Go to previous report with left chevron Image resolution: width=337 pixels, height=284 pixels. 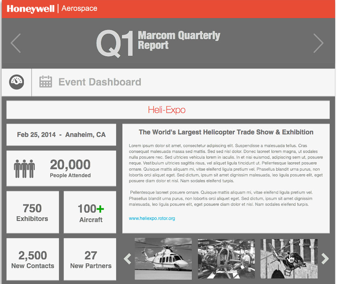click(x=16, y=43)
